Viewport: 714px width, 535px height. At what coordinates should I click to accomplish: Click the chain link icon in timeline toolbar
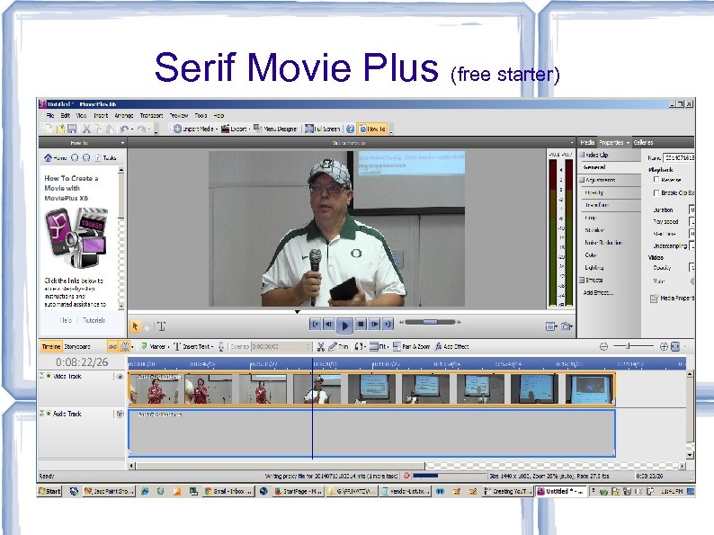(112, 347)
